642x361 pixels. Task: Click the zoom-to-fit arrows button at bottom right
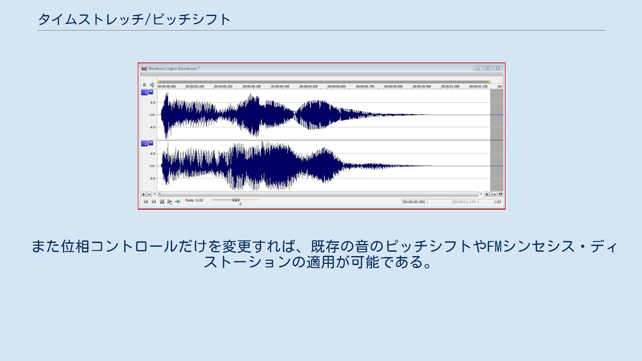(500, 194)
